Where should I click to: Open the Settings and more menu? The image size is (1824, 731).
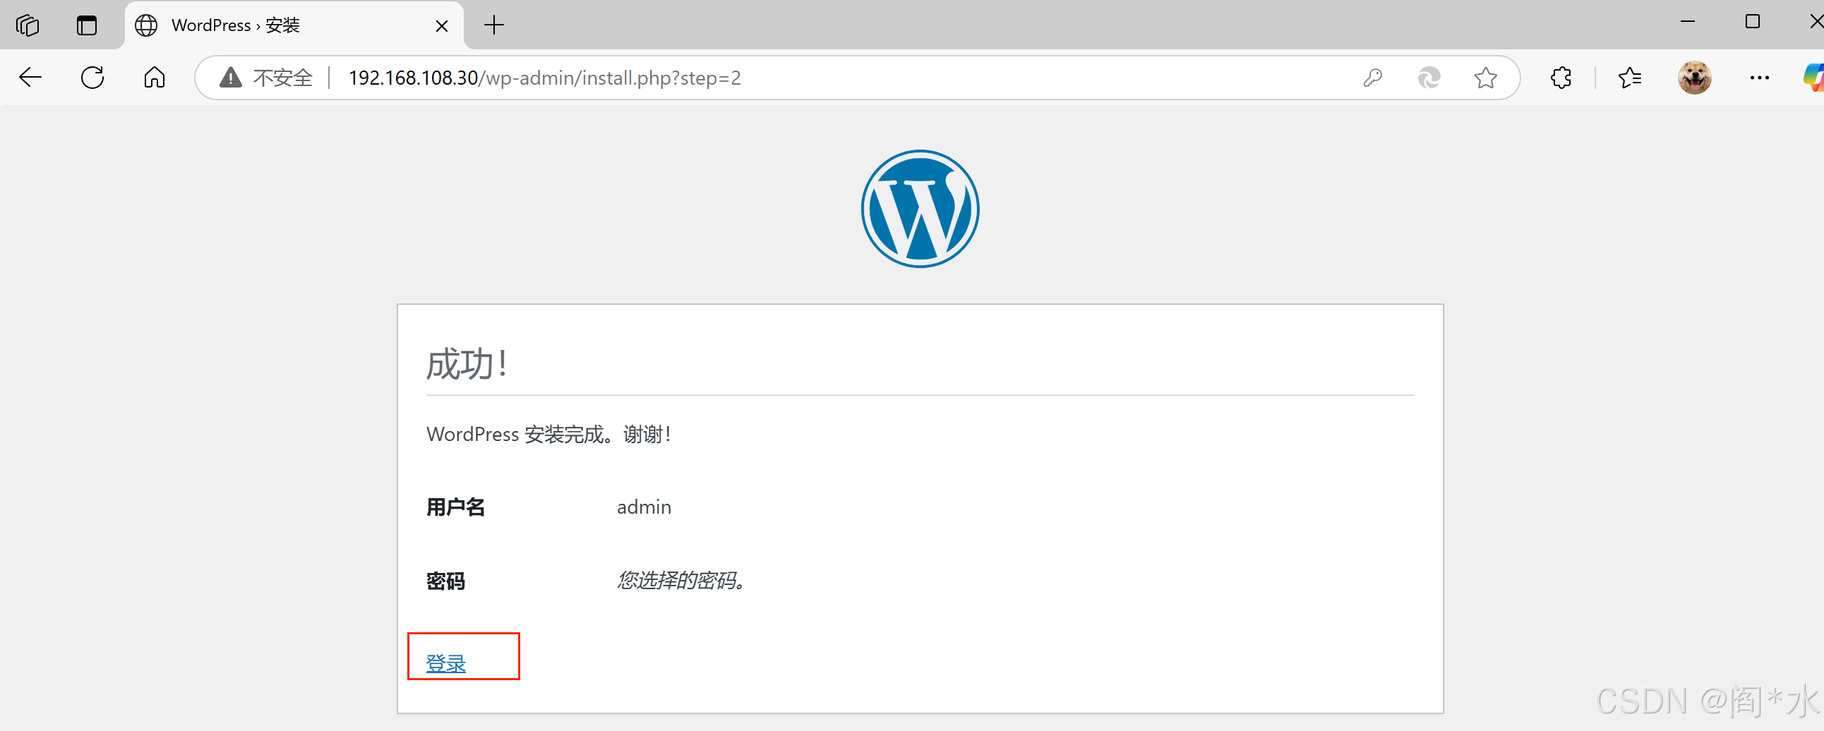tap(1760, 77)
